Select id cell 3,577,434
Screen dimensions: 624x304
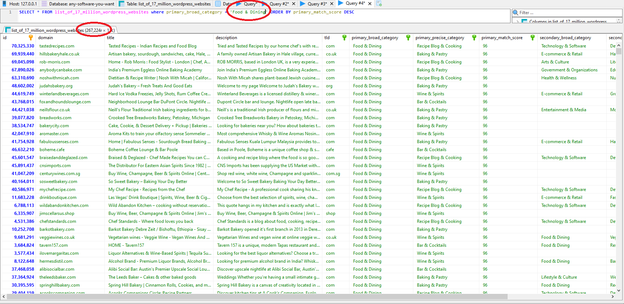pos(18,253)
